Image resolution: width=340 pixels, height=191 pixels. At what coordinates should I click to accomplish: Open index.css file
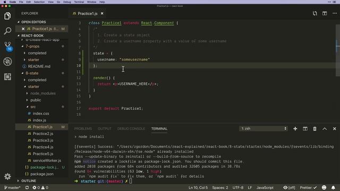pos(41,114)
